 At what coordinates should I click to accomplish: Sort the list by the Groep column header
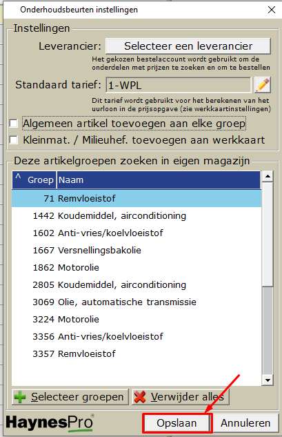click(34, 179)
